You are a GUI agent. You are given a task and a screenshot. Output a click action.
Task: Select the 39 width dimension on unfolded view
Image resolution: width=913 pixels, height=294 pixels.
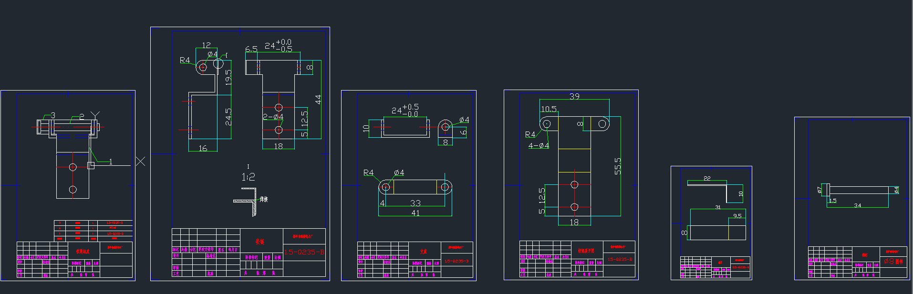574,96
